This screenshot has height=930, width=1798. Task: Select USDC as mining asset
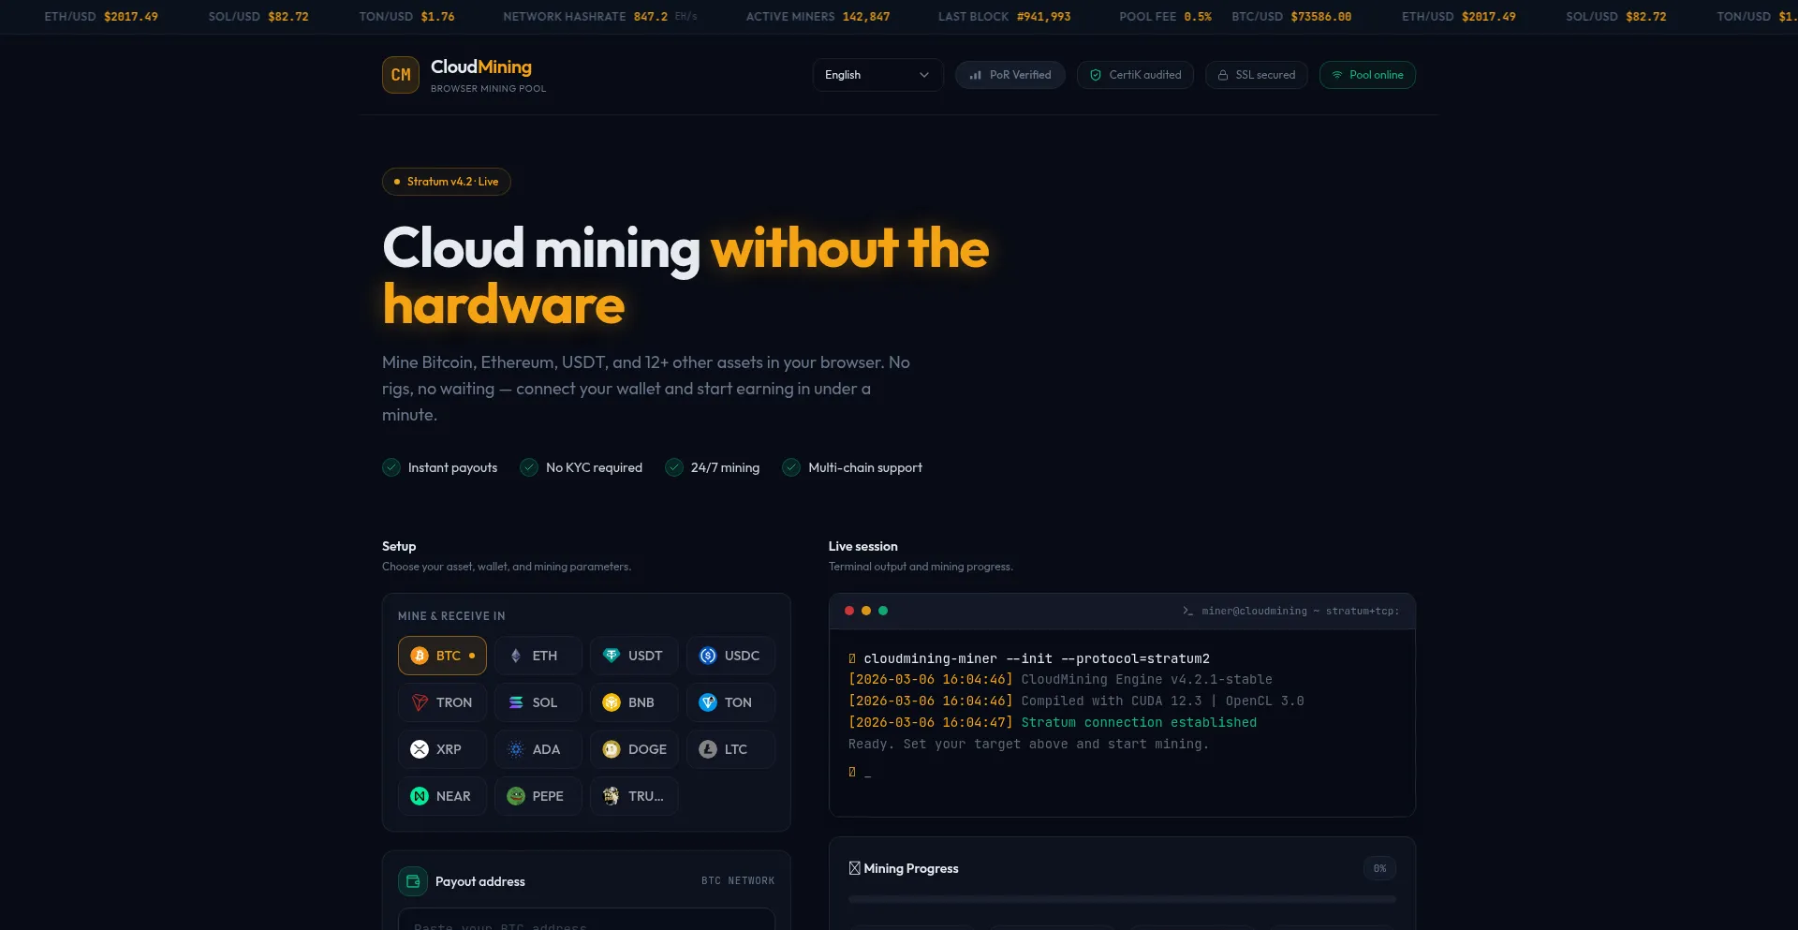[730, 656]
